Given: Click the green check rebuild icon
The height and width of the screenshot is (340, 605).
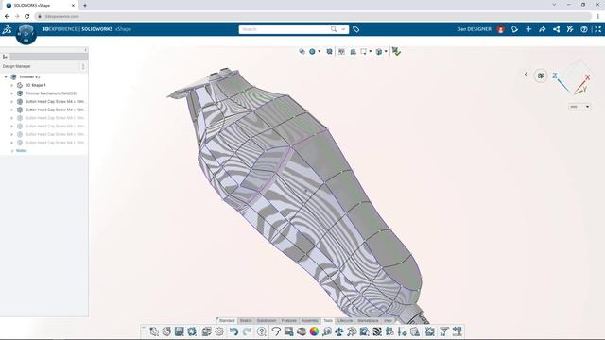Looking at the screenshot, I should [x=396, y=51].
